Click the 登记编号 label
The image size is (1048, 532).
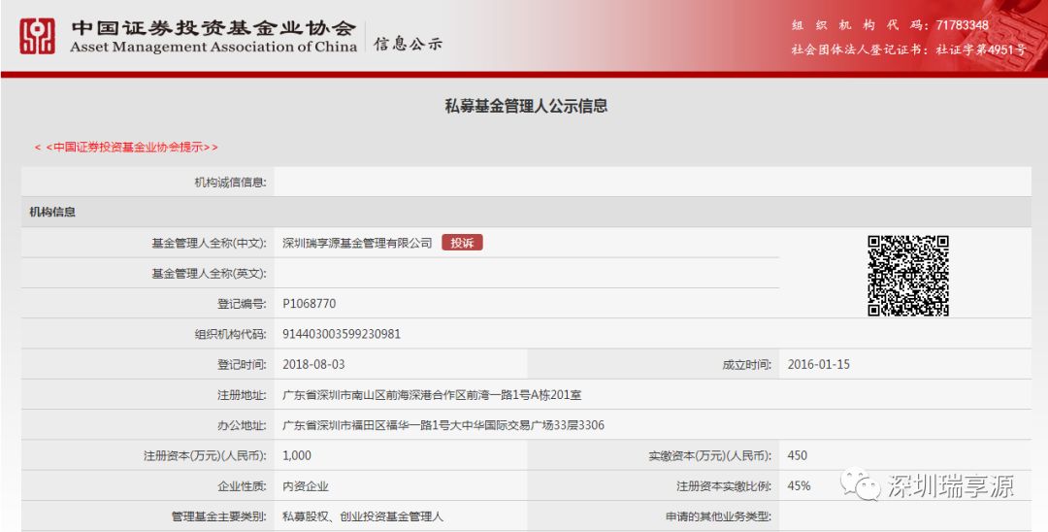pyautogui.click(x=242, y=304)
